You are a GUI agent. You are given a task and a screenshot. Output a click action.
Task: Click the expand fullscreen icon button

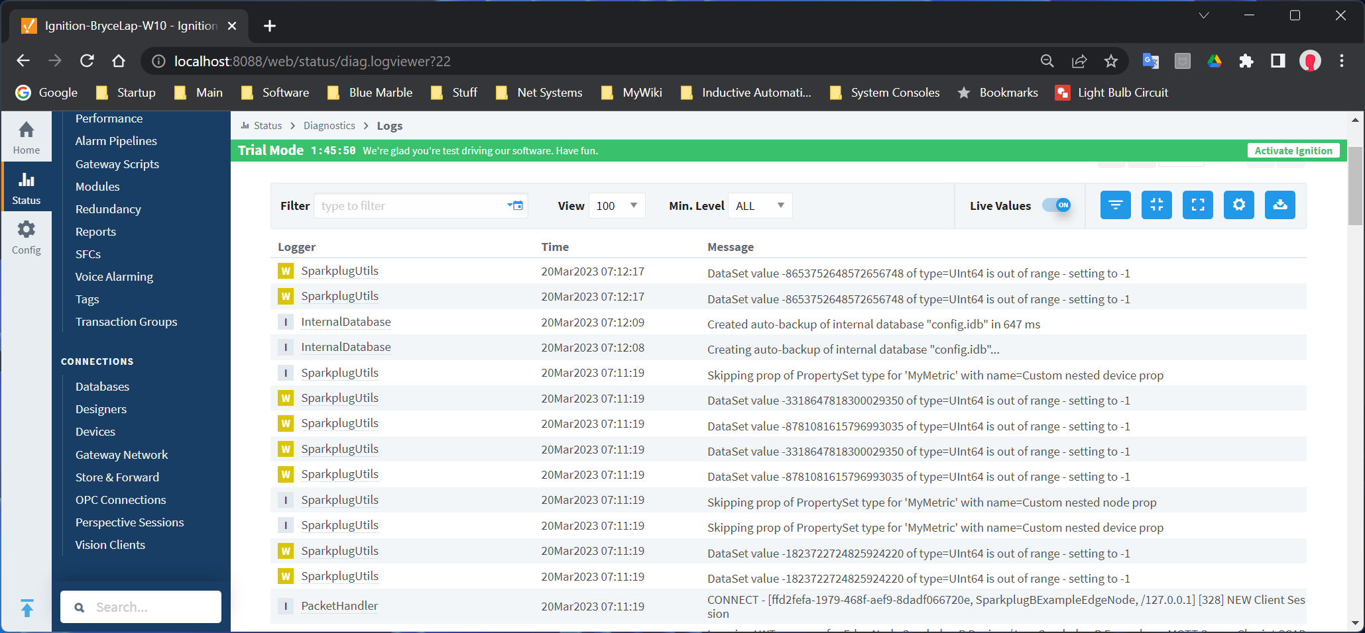click(x=1197, y=205)
